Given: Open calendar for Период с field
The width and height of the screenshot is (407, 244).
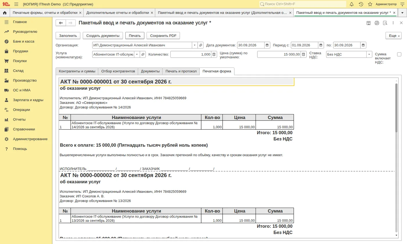Looking at the screenshot, I should pyautogui.click(x=321, y=45).
